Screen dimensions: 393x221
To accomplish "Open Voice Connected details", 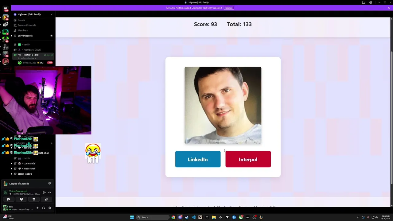I will point(18,191).
